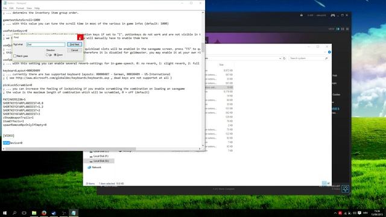The height and width of the screenshot is (217, 386).
Task: Open green file manager taskbar icon
Action: (x=34, y=213)
